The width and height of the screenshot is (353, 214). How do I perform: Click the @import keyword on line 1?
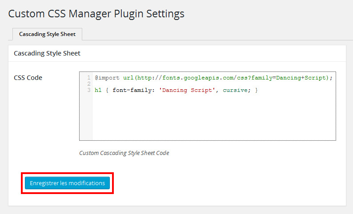click(x=107, y=78)
